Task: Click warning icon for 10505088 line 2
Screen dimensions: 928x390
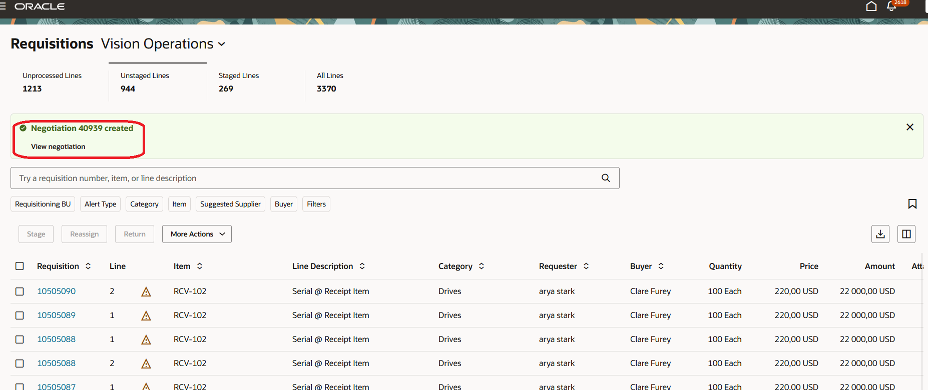Action: [146, 363]
